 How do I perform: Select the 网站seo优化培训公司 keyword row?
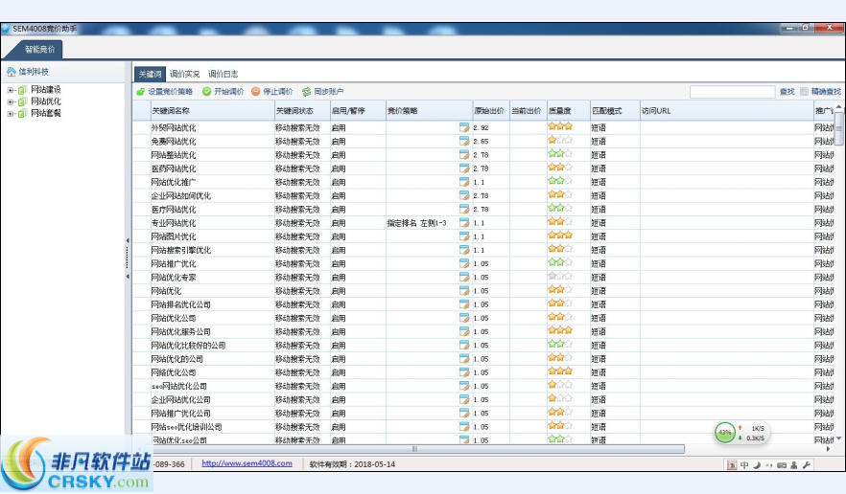[186, 427]
